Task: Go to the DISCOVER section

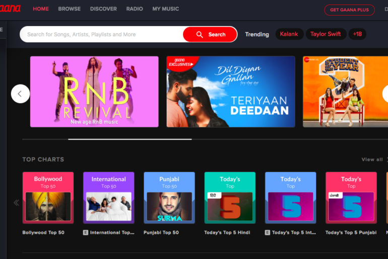Action: pos(103,9)
